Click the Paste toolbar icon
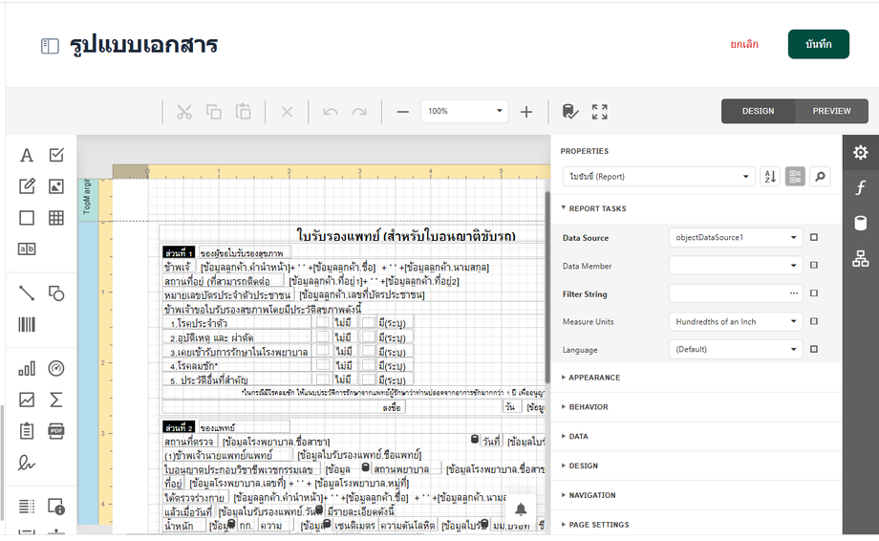Screen dimensions: 879x541 coord(244,112)
